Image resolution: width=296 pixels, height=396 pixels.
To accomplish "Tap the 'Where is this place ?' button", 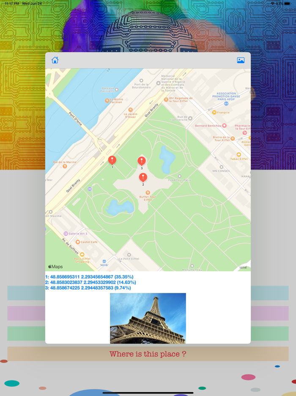I will click(148, 354).
